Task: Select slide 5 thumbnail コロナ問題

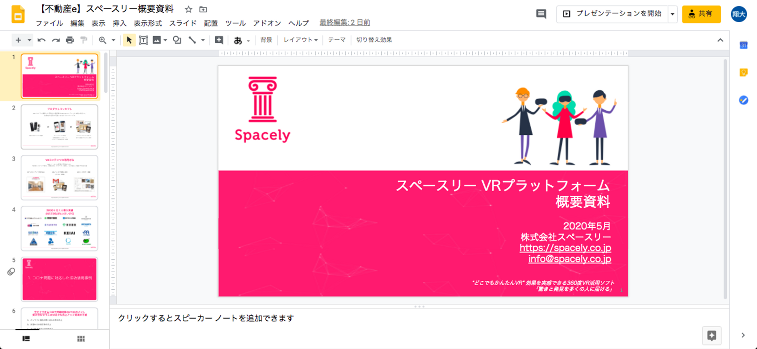Action: point(59,279)
